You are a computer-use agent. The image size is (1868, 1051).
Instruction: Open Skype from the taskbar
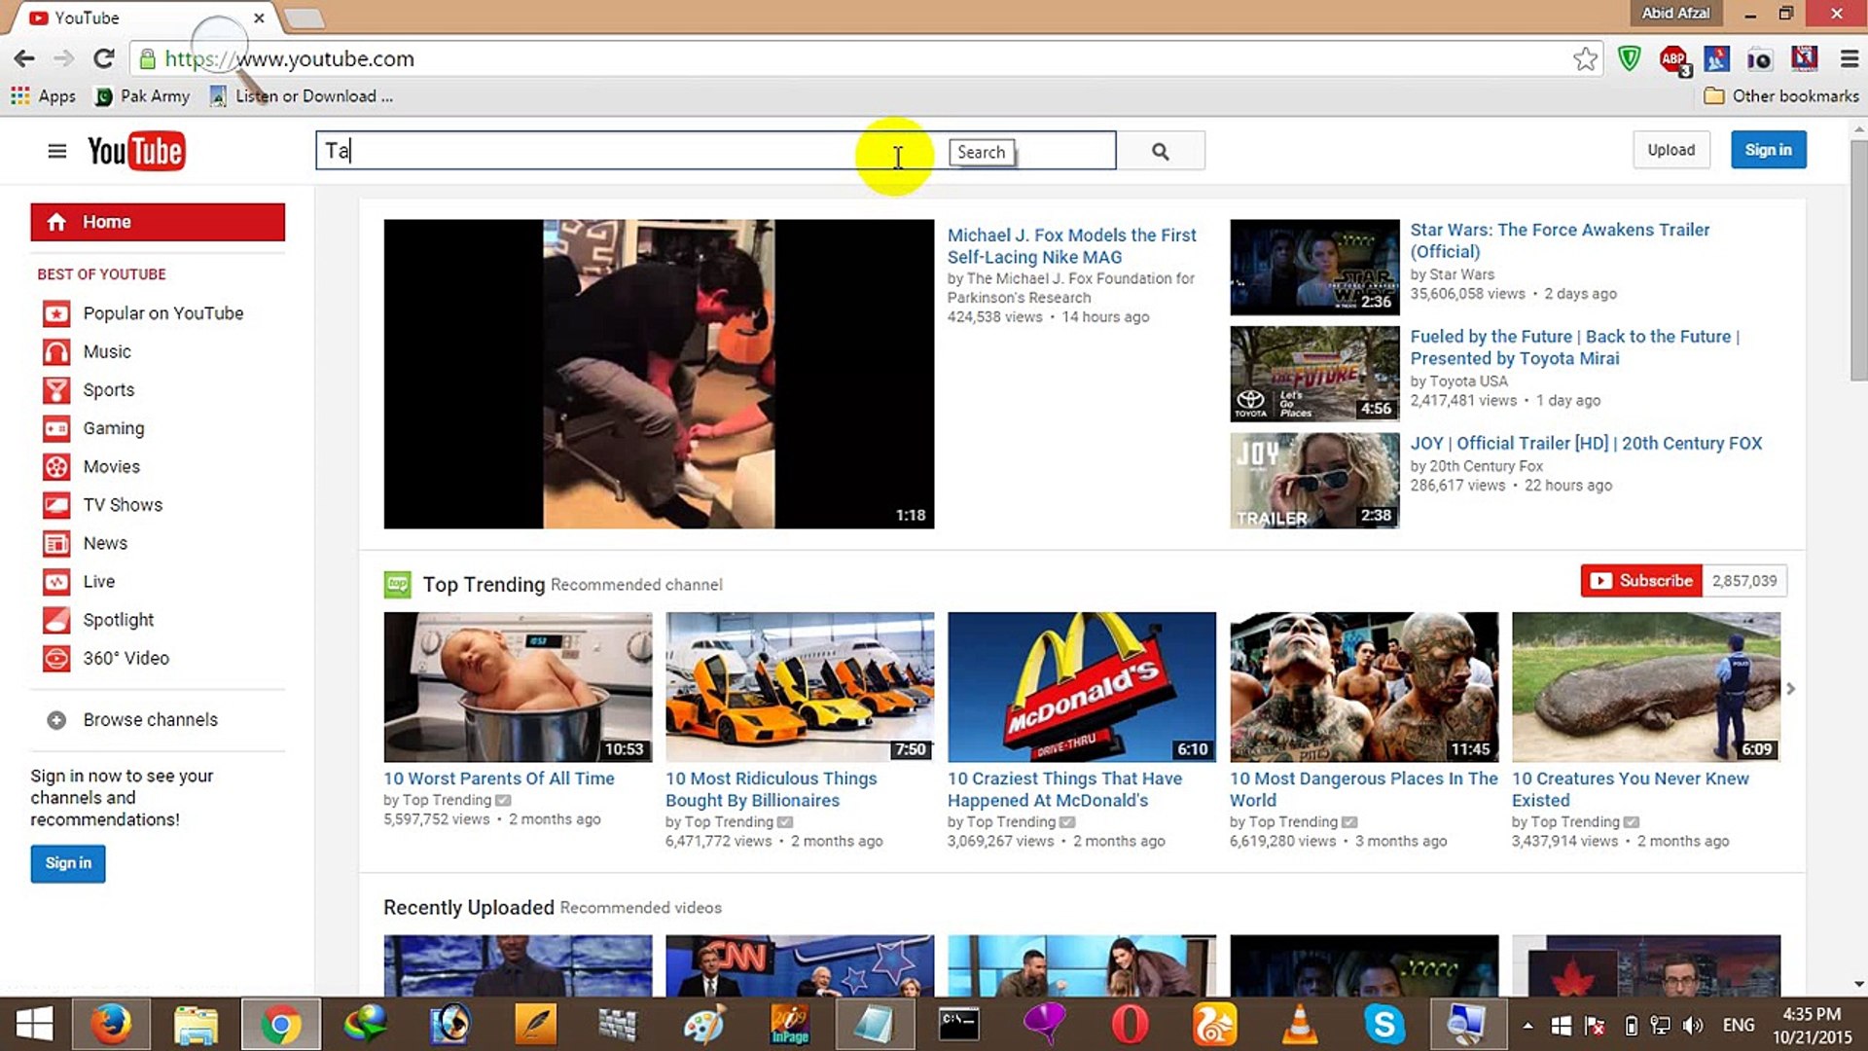pyautogui.click(x=1384, y=1024)
